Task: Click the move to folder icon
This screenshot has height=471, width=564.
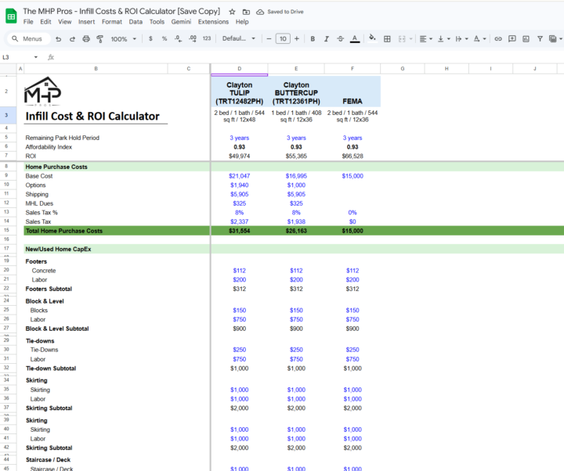Action: pyautogui.click(x=246, y=12)
